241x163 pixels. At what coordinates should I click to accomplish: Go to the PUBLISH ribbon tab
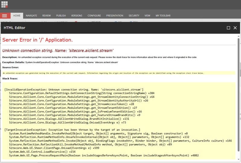[x=61, y=16]
